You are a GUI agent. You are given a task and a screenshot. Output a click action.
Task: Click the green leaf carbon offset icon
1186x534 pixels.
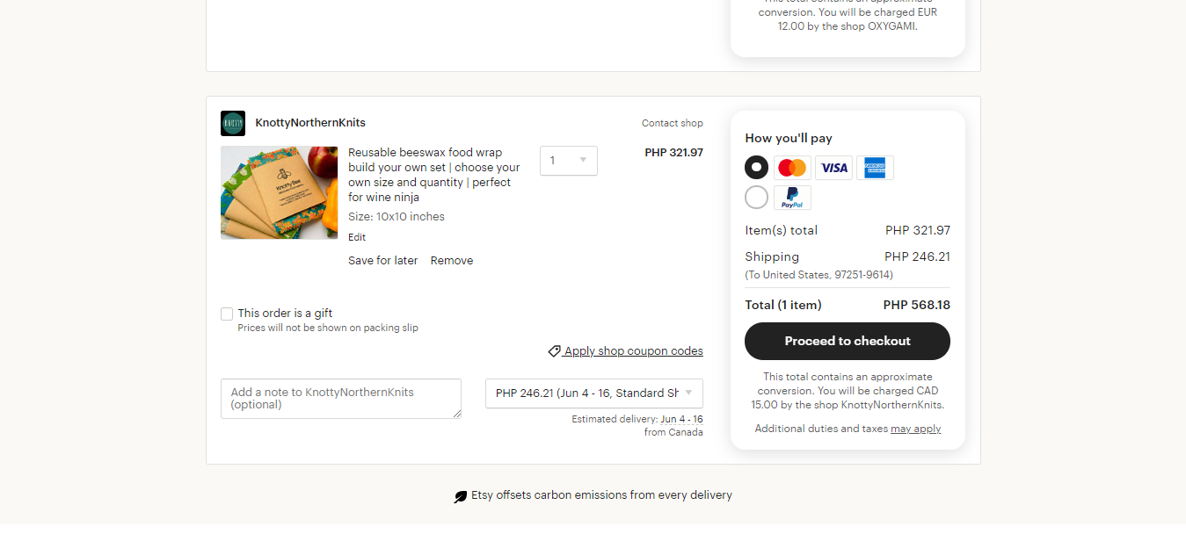tap(461, 496)
